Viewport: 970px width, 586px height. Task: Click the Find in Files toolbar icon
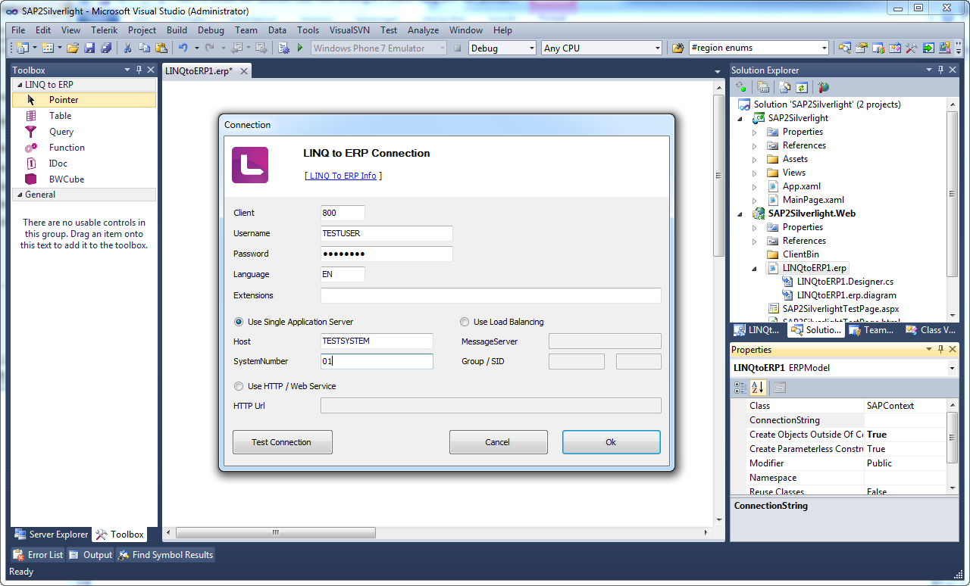(678, 48)
